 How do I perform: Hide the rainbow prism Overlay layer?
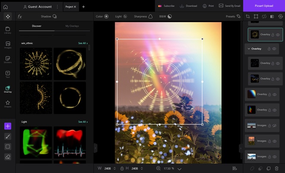pyautogui.click(x=275, y=94)
